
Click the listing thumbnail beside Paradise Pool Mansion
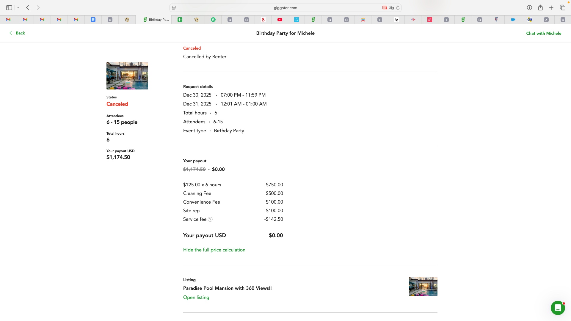coord(423,287)
